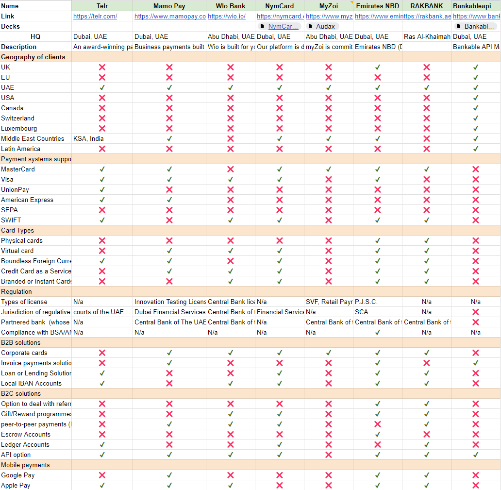Viewport: 501px width, 490px height.
Task: Select RAKBANK's red cross in Escrow Accounts row
Action: (426, 434)
